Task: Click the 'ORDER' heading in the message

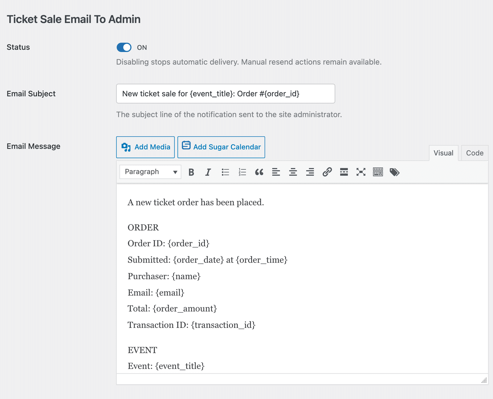Action: 143,228
